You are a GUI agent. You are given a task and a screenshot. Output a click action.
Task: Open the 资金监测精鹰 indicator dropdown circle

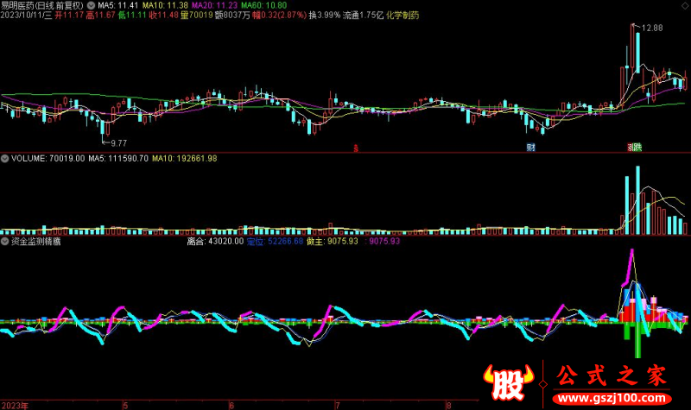[x=4, y=242]
